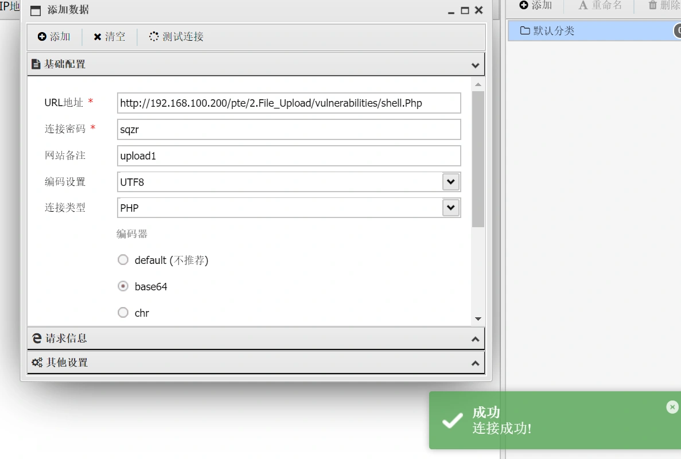Expand the Request Info (请求信息) section
The image size is (681, 459).
tap(256, 339)
